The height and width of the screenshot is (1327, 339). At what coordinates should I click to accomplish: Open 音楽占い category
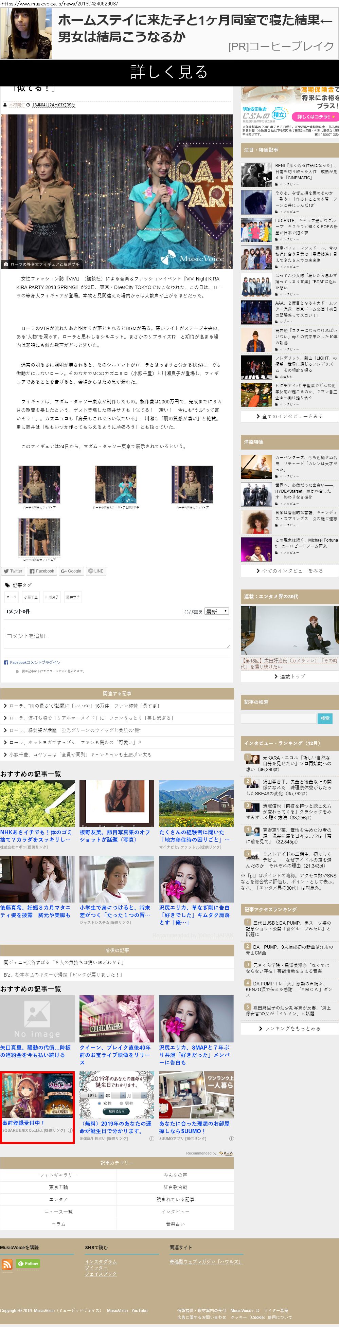click(175, 1224)
